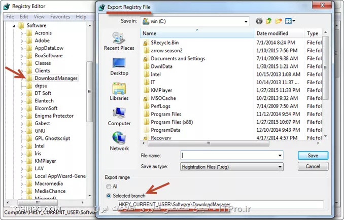The height and width of the screenshot is (220, 344).
Task: Select the MSOCache folder icon
Action: pos(146,98)
